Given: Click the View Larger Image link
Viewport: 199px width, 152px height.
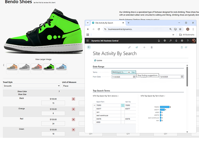Looking at the screenshot, I should (43, 59).
